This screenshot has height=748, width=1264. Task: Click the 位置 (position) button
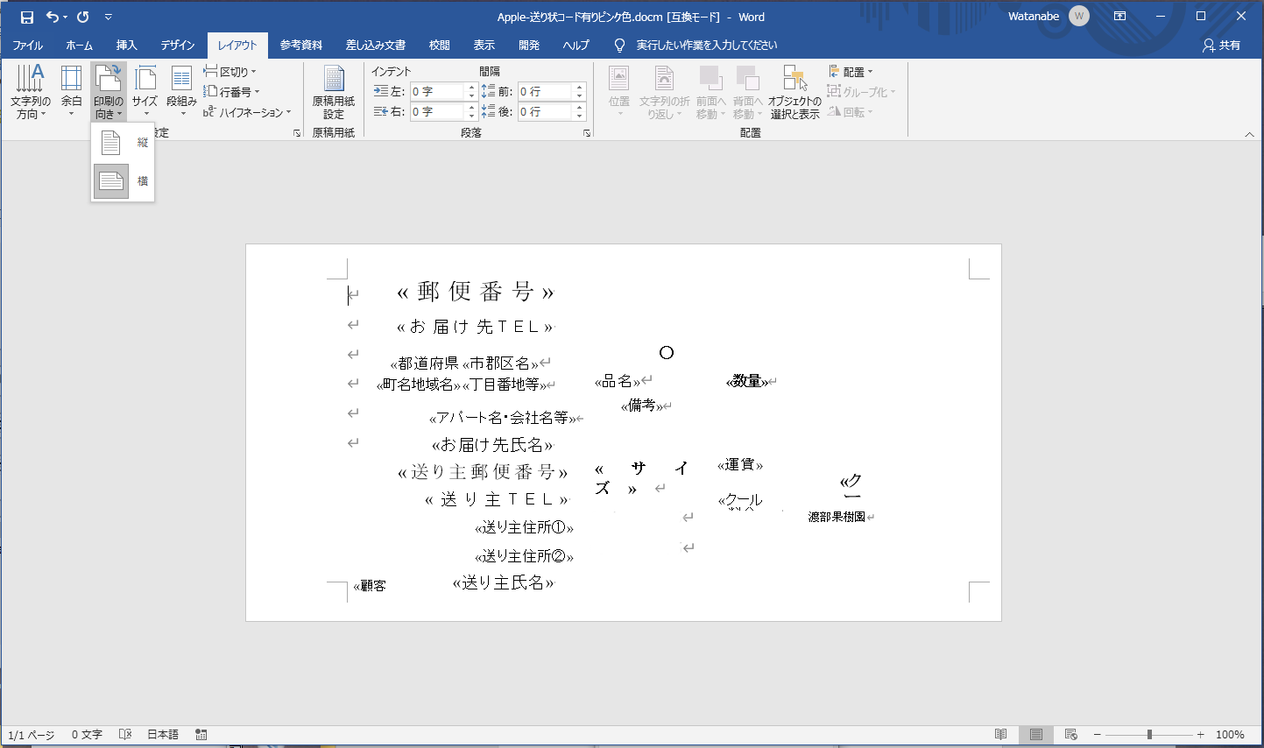point(619,92)
